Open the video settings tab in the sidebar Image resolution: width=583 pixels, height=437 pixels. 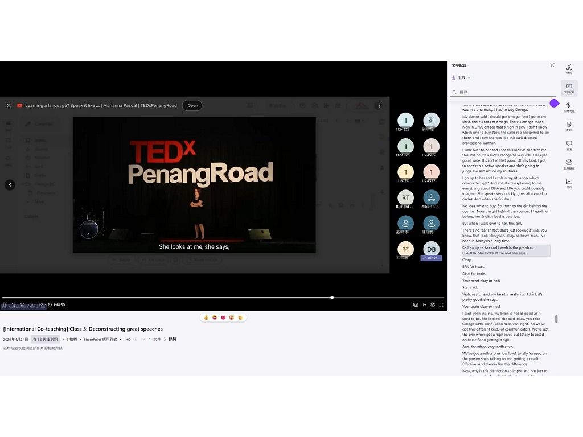pos(569,164)
